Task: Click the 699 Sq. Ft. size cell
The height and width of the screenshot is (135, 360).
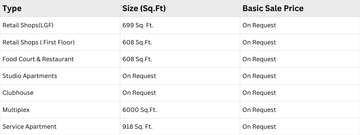Action: pyautogui.click(x=138, y=25)
